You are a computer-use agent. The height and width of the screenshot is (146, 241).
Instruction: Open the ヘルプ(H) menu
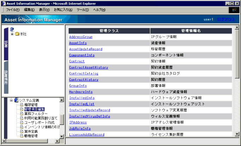coord(99,10)
